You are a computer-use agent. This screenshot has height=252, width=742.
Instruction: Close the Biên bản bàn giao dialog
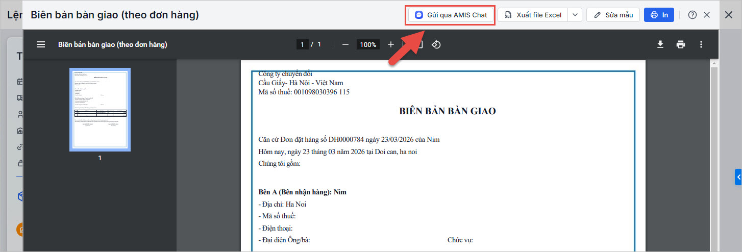[707, 15]
